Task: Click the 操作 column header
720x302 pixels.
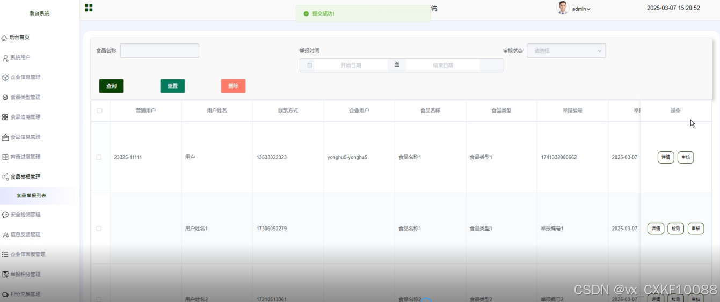Action: [x=675, y=111]
